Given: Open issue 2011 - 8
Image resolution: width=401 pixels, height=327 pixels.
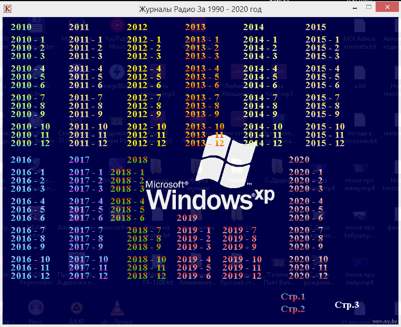Looking at the screenshot, I should tap(86, 106).
